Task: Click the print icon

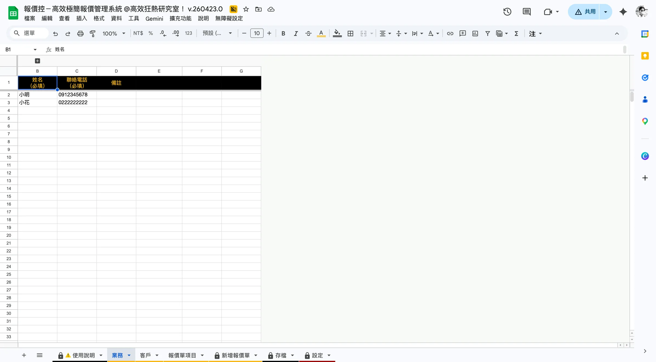Action: click(80, 34)
